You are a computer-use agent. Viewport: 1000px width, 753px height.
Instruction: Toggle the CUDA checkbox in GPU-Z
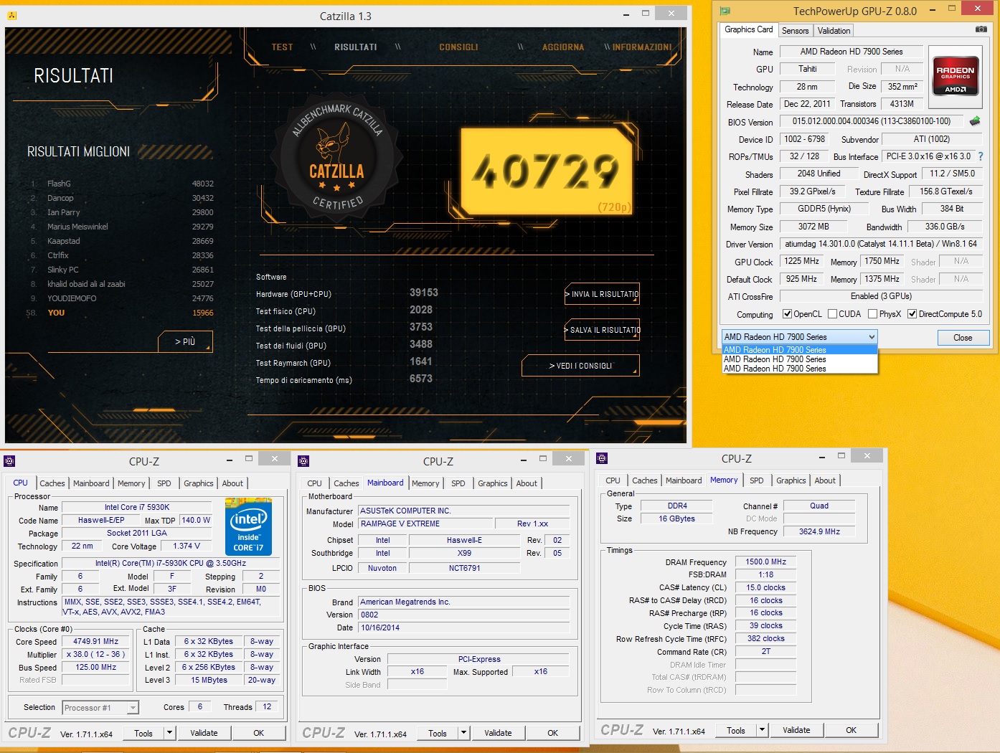tap(832, 314)
